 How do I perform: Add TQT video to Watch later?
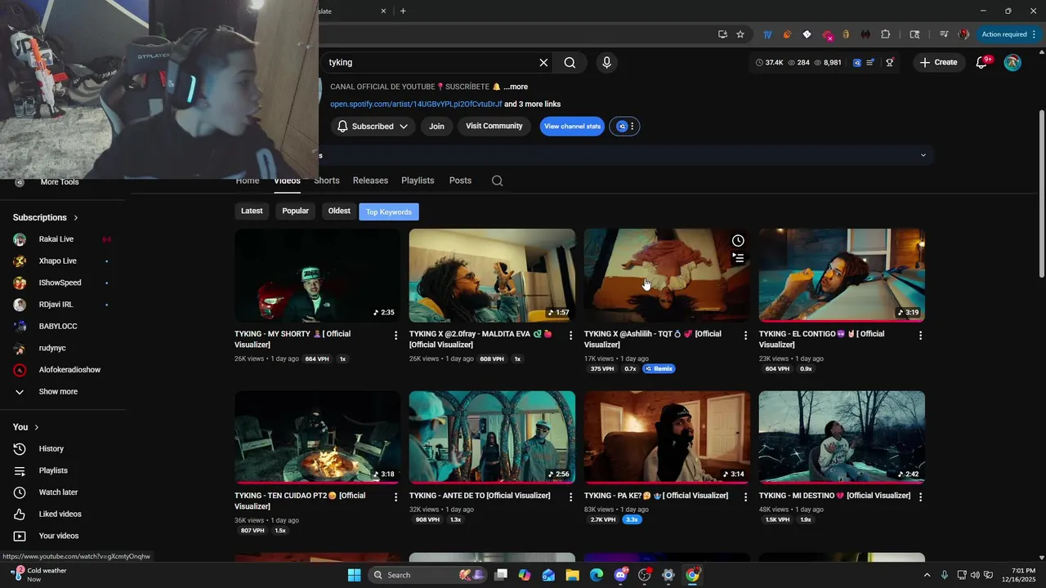738,241
